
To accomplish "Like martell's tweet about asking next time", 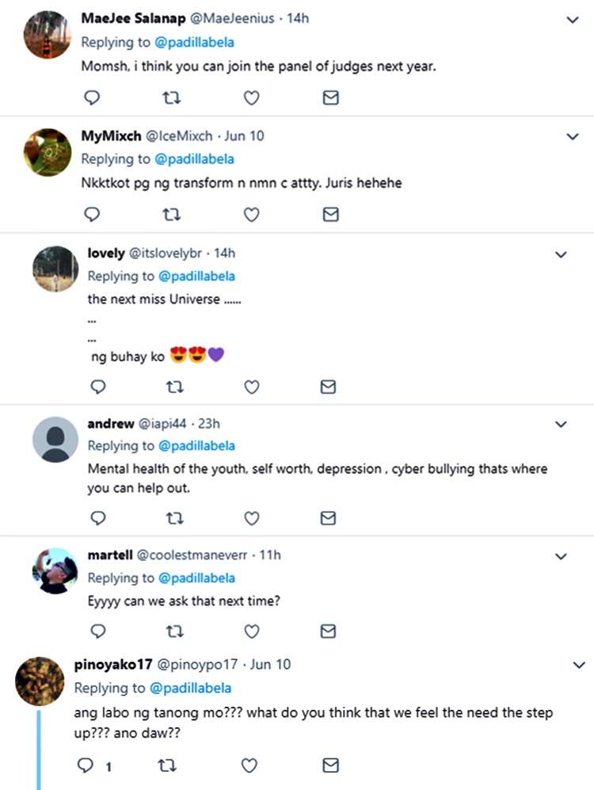I will click(x=251, y=631).
